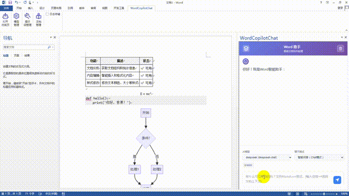Viewport: 349px width, 196px height.
Task: Close the WordCopilotChat task pane
Action: pos(346,38)
